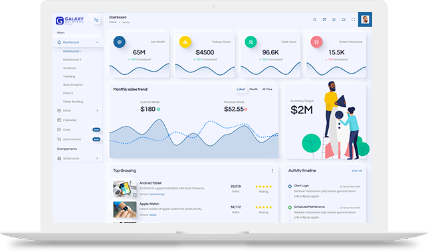Click the Todays Gains yellow chart icon
The image size is (428, 252).
[185, 42]
